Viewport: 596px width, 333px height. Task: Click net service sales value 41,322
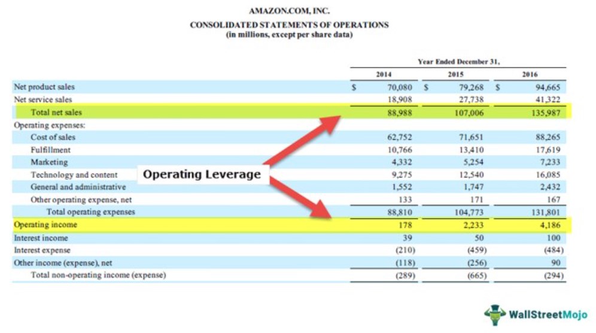tap(548, 99)
